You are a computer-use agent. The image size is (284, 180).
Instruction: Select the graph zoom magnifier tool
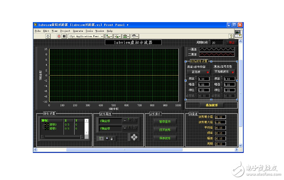[107, 139]
